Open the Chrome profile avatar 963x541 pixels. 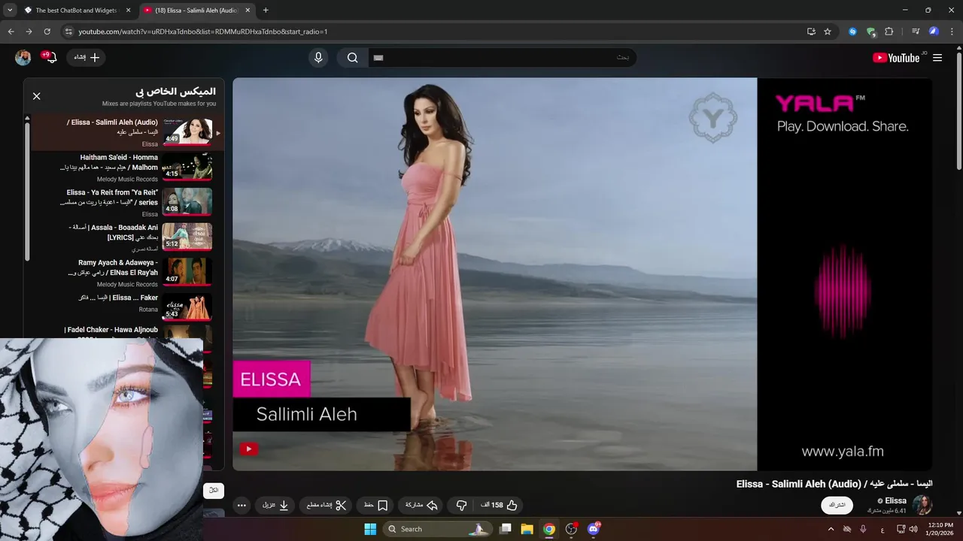coord(934,32)
